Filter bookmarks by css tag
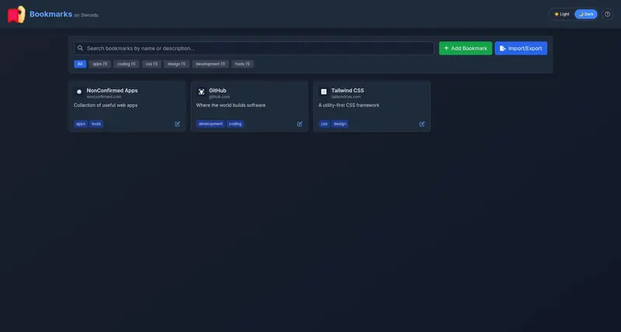Image resolution: width=621 pixels, height=332 pixels. click(x=151, y=64)
